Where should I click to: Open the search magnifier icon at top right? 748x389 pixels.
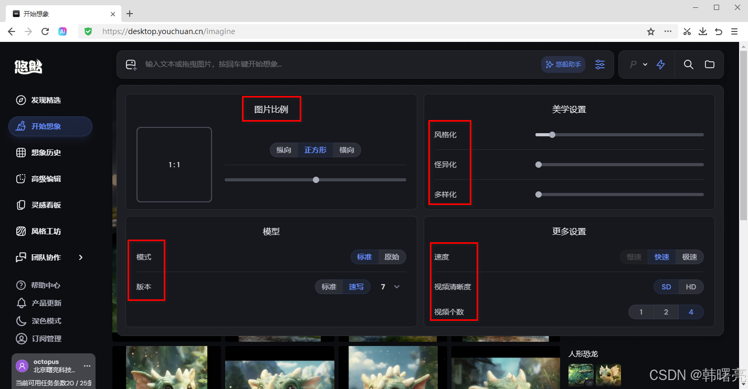point(689,64)
